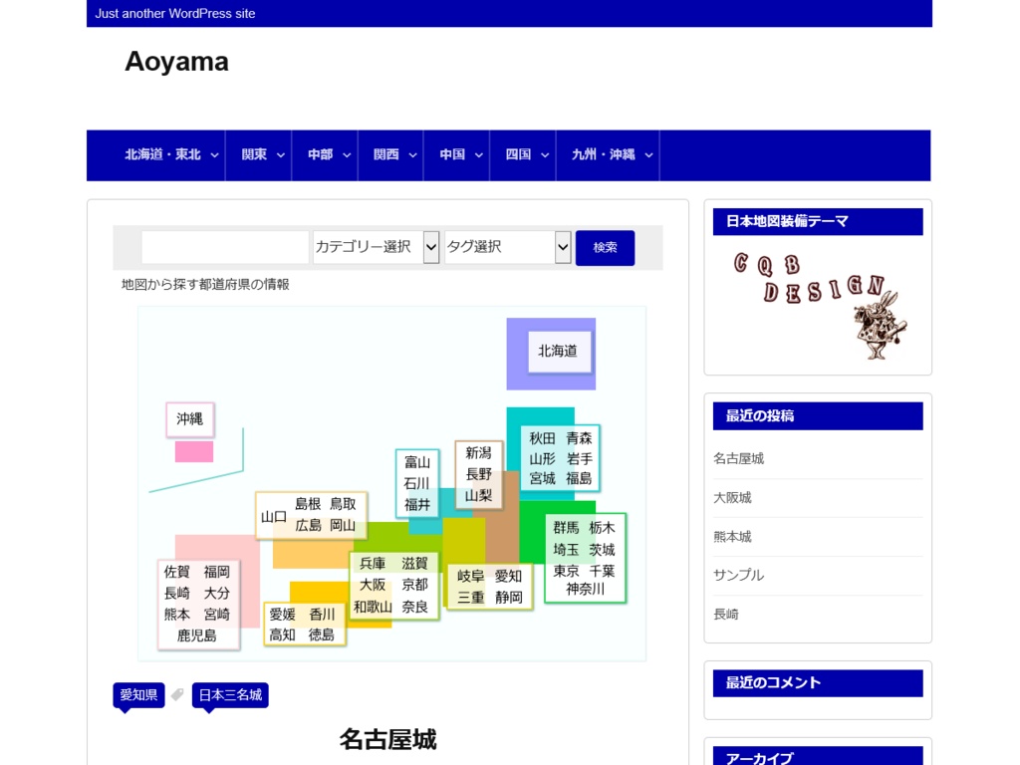1020x765 pixels.
Task: Click the 愛知県 category badge
Action: [137, 694]
